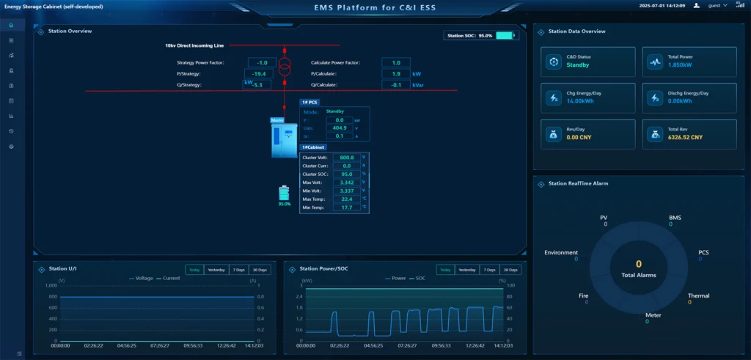Toggle the Current legend in Station U/I
The width and height of the screenshot is (751, 360).
point(168,279)
